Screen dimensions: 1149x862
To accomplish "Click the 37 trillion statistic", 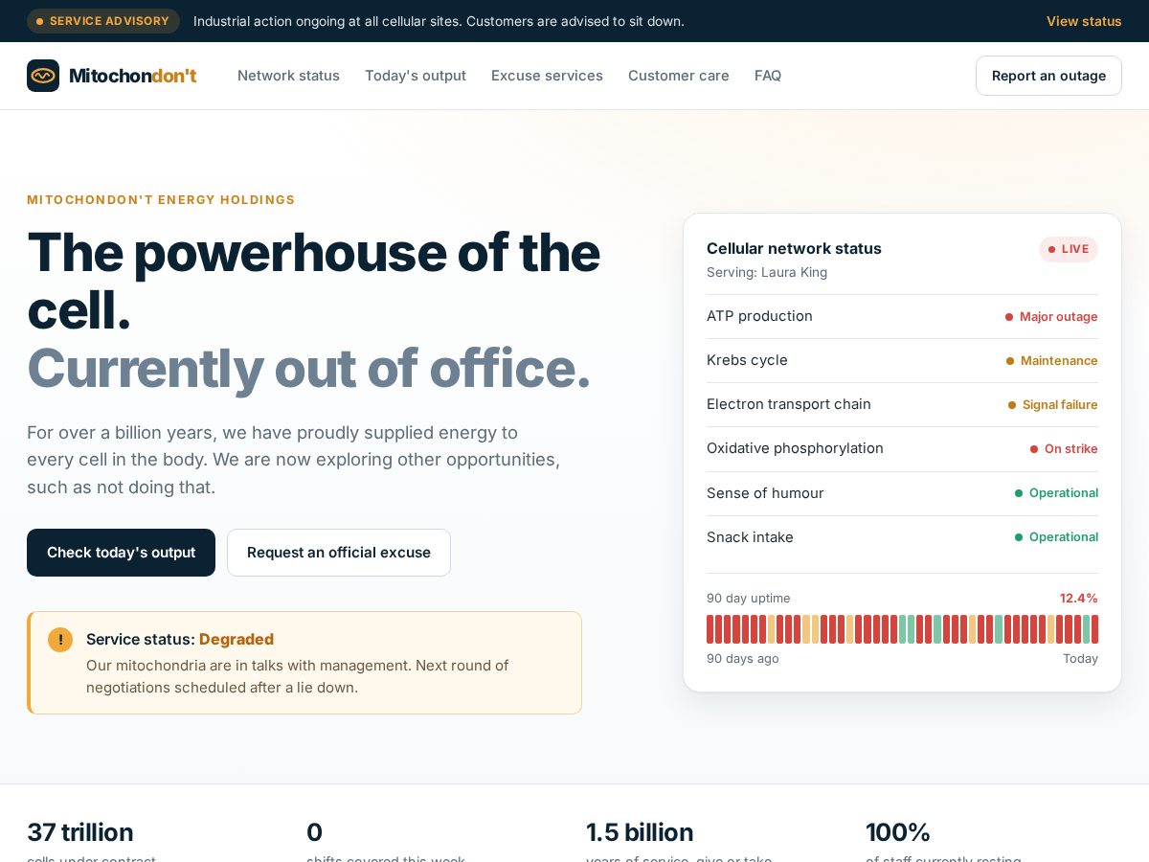I will [x=80, y=832].
